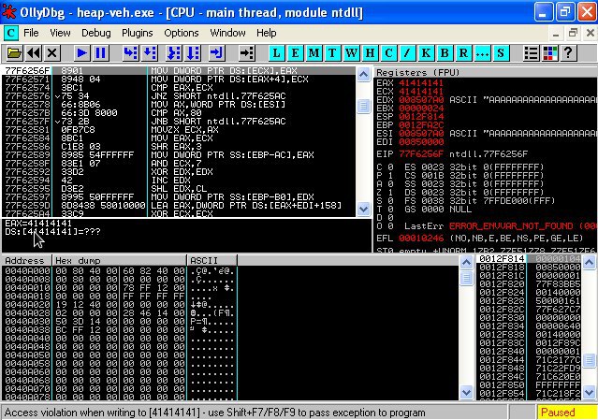The width and height of the screenshot is (598, 420).
Task: Run program with blue play icon
Action: 81,53
